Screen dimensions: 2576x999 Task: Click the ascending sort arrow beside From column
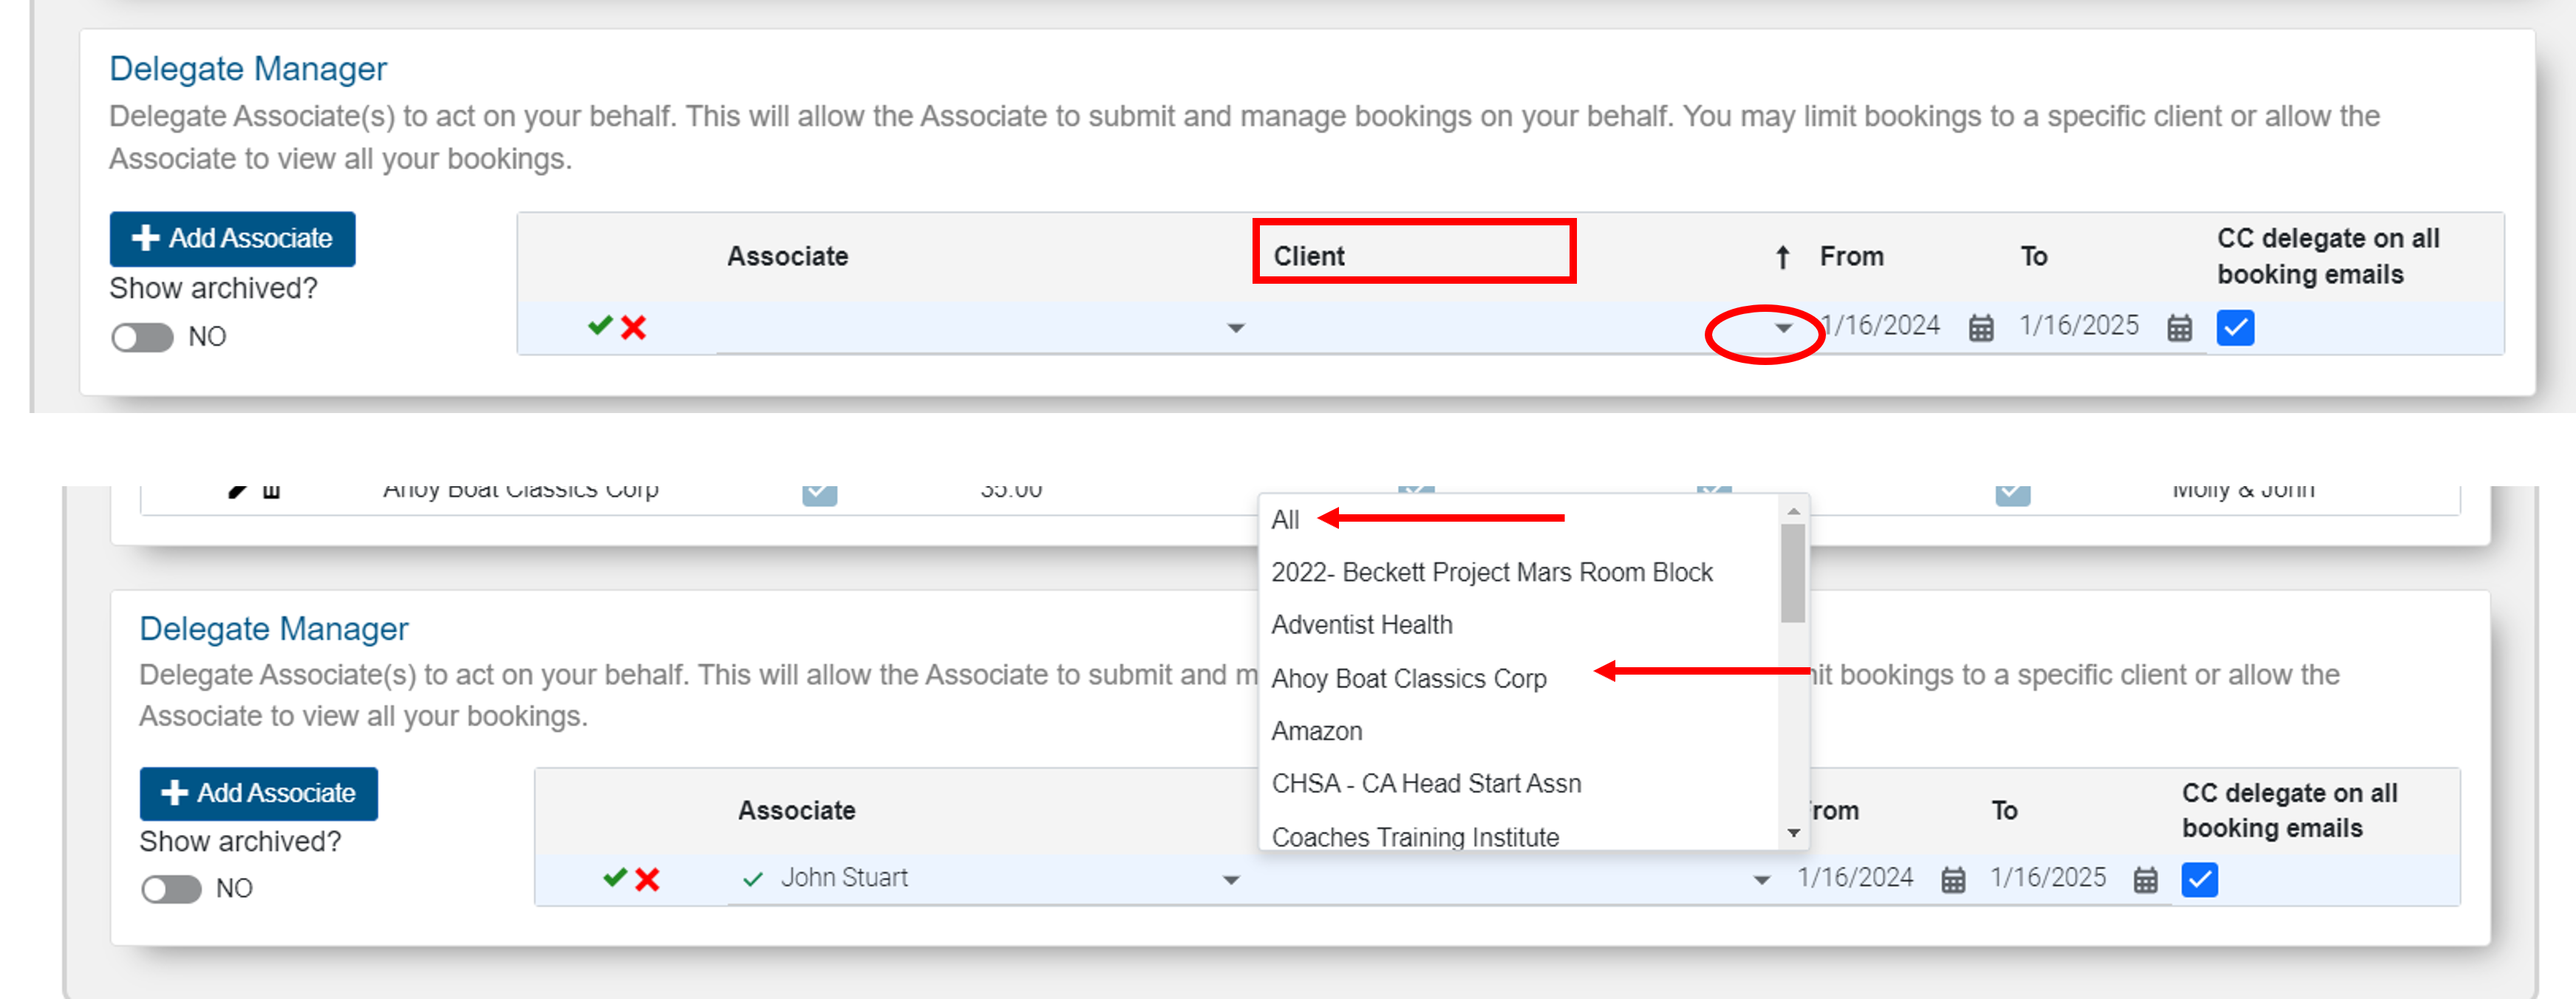point(1782,256)
